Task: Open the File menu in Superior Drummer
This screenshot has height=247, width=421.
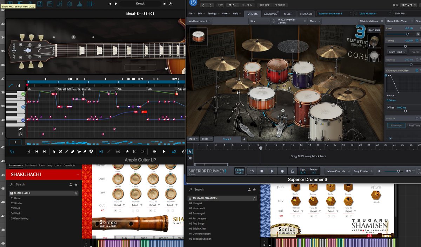Action: click(191, 14)
